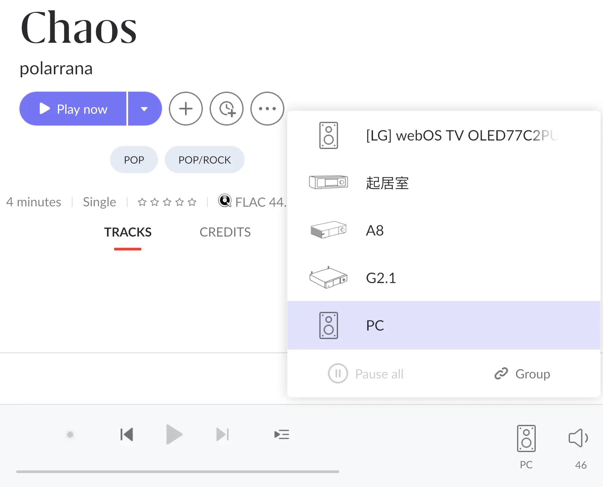Click the Play now button
603x487 pixels.
tap(73, 109)
